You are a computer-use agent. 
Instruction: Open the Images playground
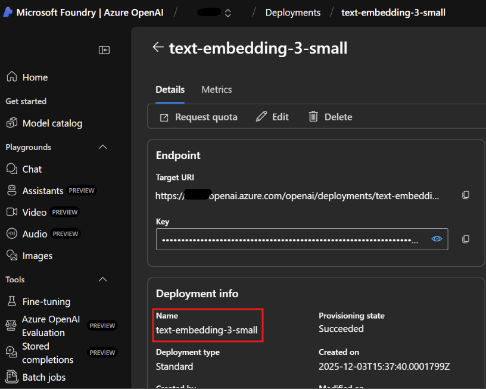37,256
